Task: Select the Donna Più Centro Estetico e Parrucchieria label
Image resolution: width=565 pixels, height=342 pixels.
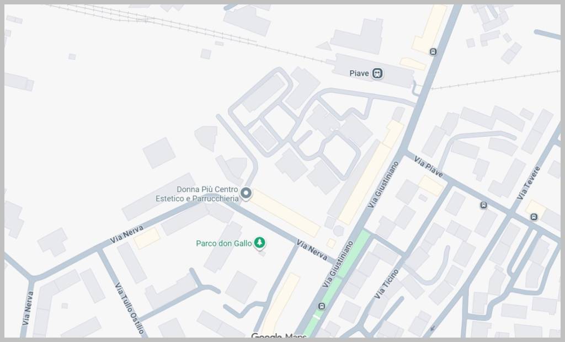Action: [197, 194]
